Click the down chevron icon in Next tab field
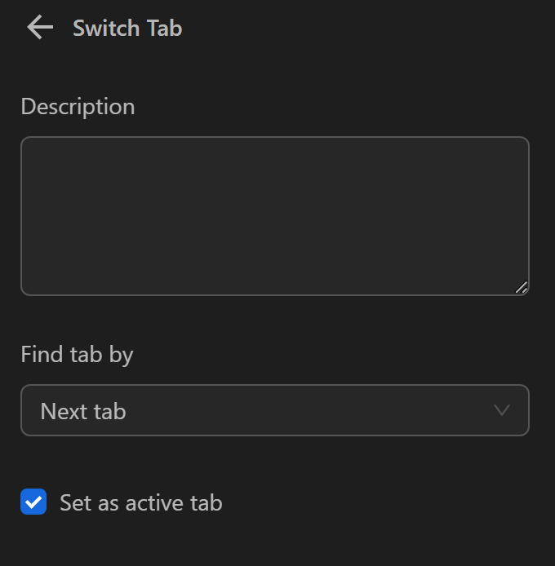This screenshot has height=566, width=555. 502,410
